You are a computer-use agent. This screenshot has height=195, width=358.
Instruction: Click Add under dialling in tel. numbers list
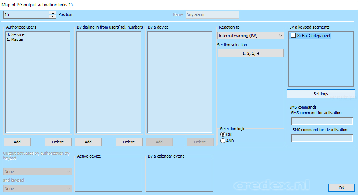point(88,142)
